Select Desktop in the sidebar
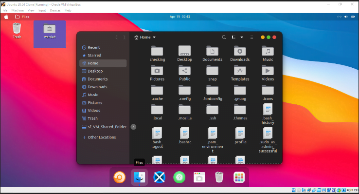 pos(103,71)
